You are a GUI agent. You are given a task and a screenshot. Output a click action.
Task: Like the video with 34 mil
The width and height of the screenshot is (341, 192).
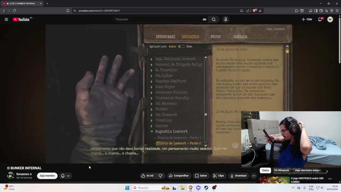point(147,176)
